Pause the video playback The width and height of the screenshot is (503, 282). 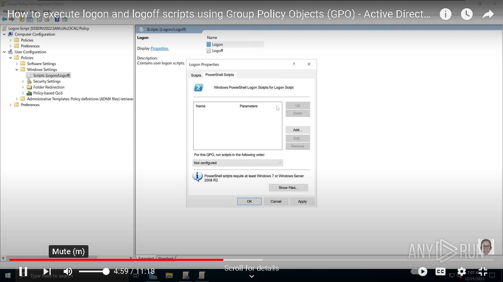tap(23, 271)
